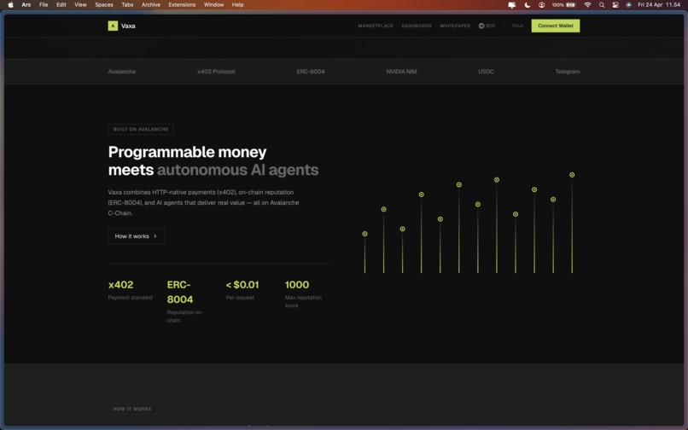This screenshot has width=688, height=430.
Task: Click the NVIDIA NIM label
Action: [x=401, y=72]
